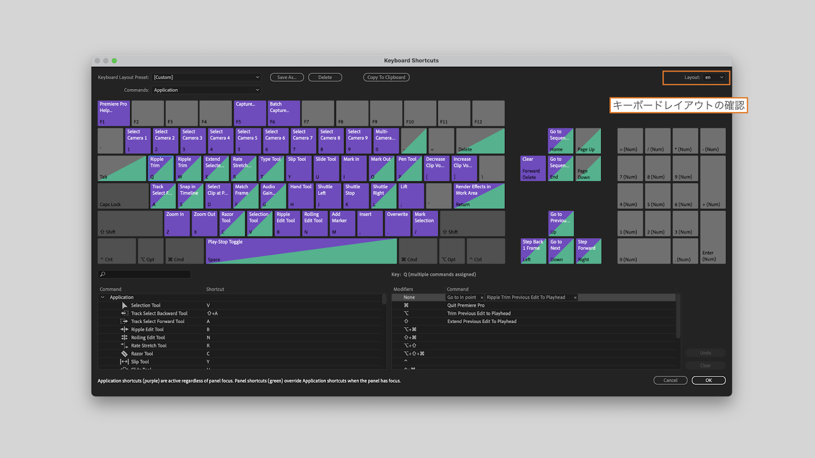The width and height of the screenshot is (815, 458).
Task: Select the H Hand Tool key
Action: coord(301,196)
